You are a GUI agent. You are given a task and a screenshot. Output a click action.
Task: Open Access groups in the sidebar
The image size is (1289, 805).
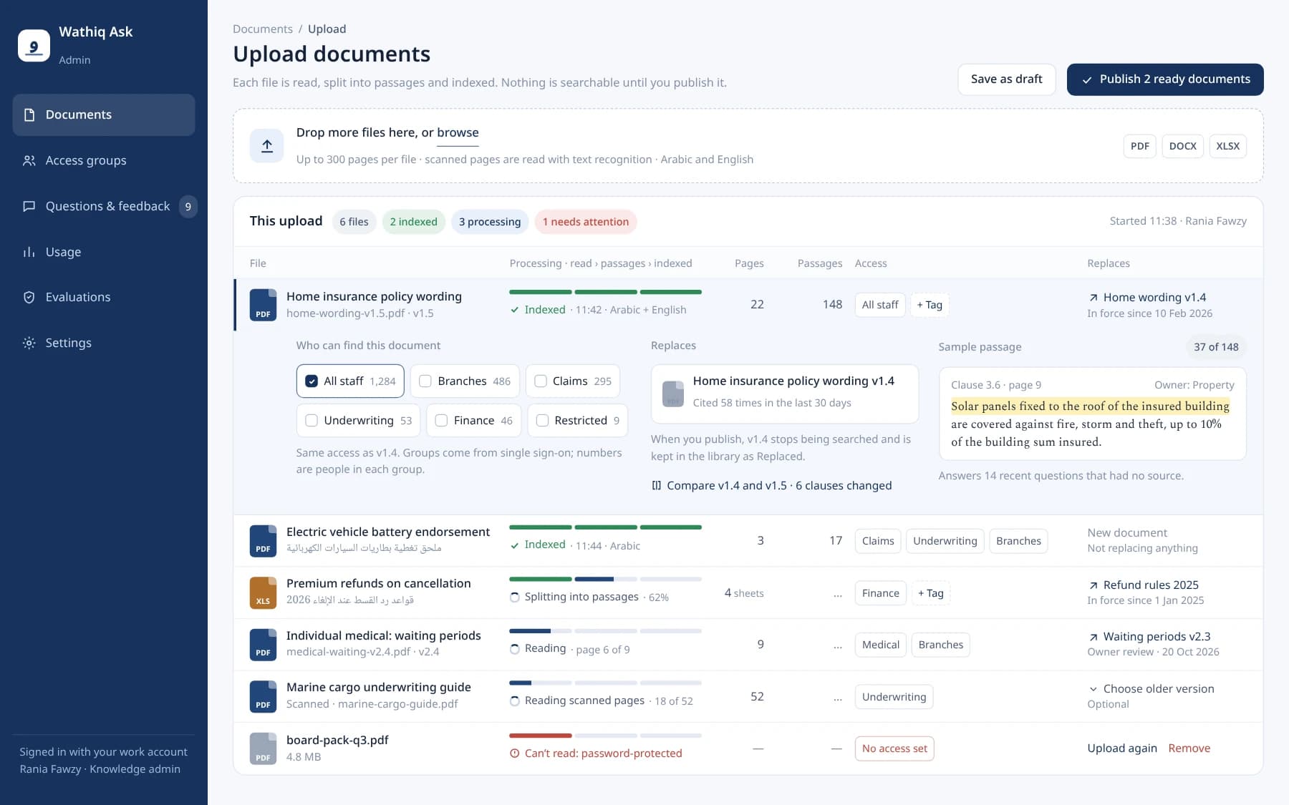104,160
